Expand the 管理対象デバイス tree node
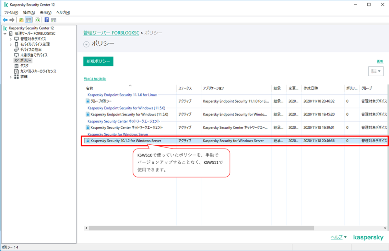The image size is (389, 251). (11, 39)
